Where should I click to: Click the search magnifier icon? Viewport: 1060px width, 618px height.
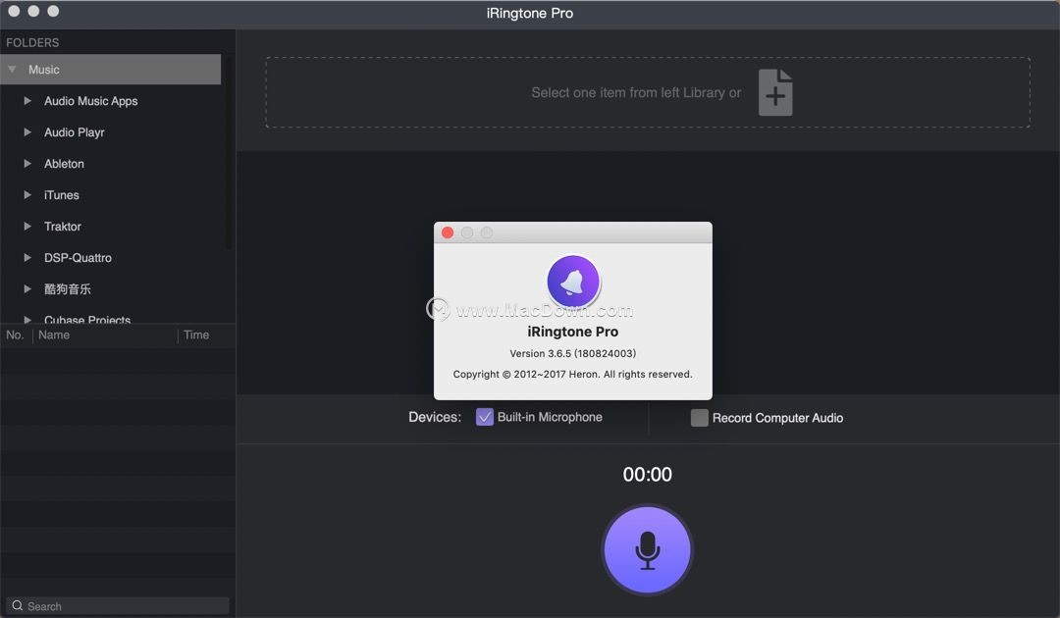tap(18, 606)
